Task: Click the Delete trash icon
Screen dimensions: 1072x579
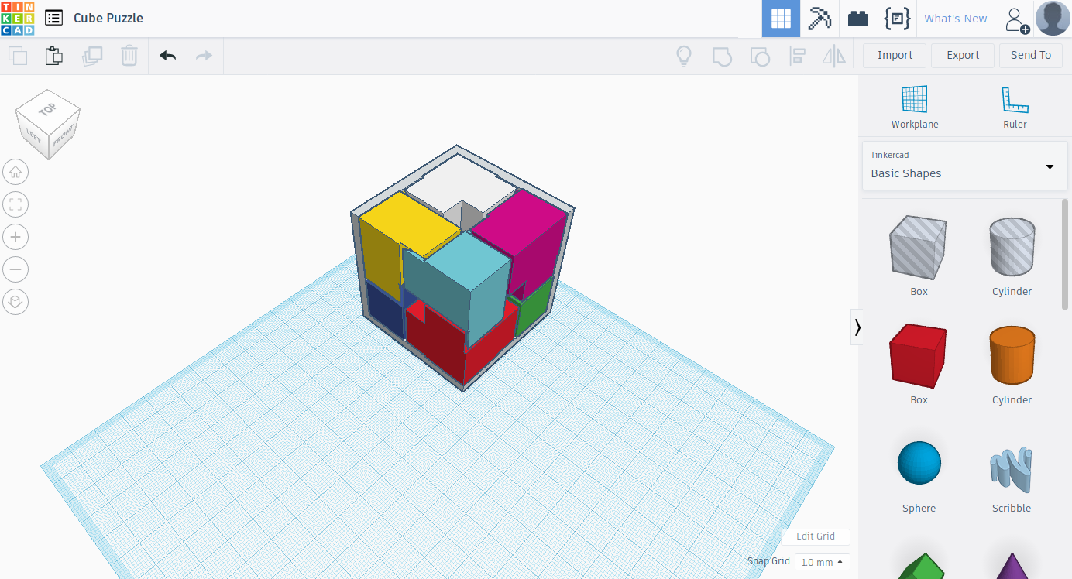Action: 129,56
